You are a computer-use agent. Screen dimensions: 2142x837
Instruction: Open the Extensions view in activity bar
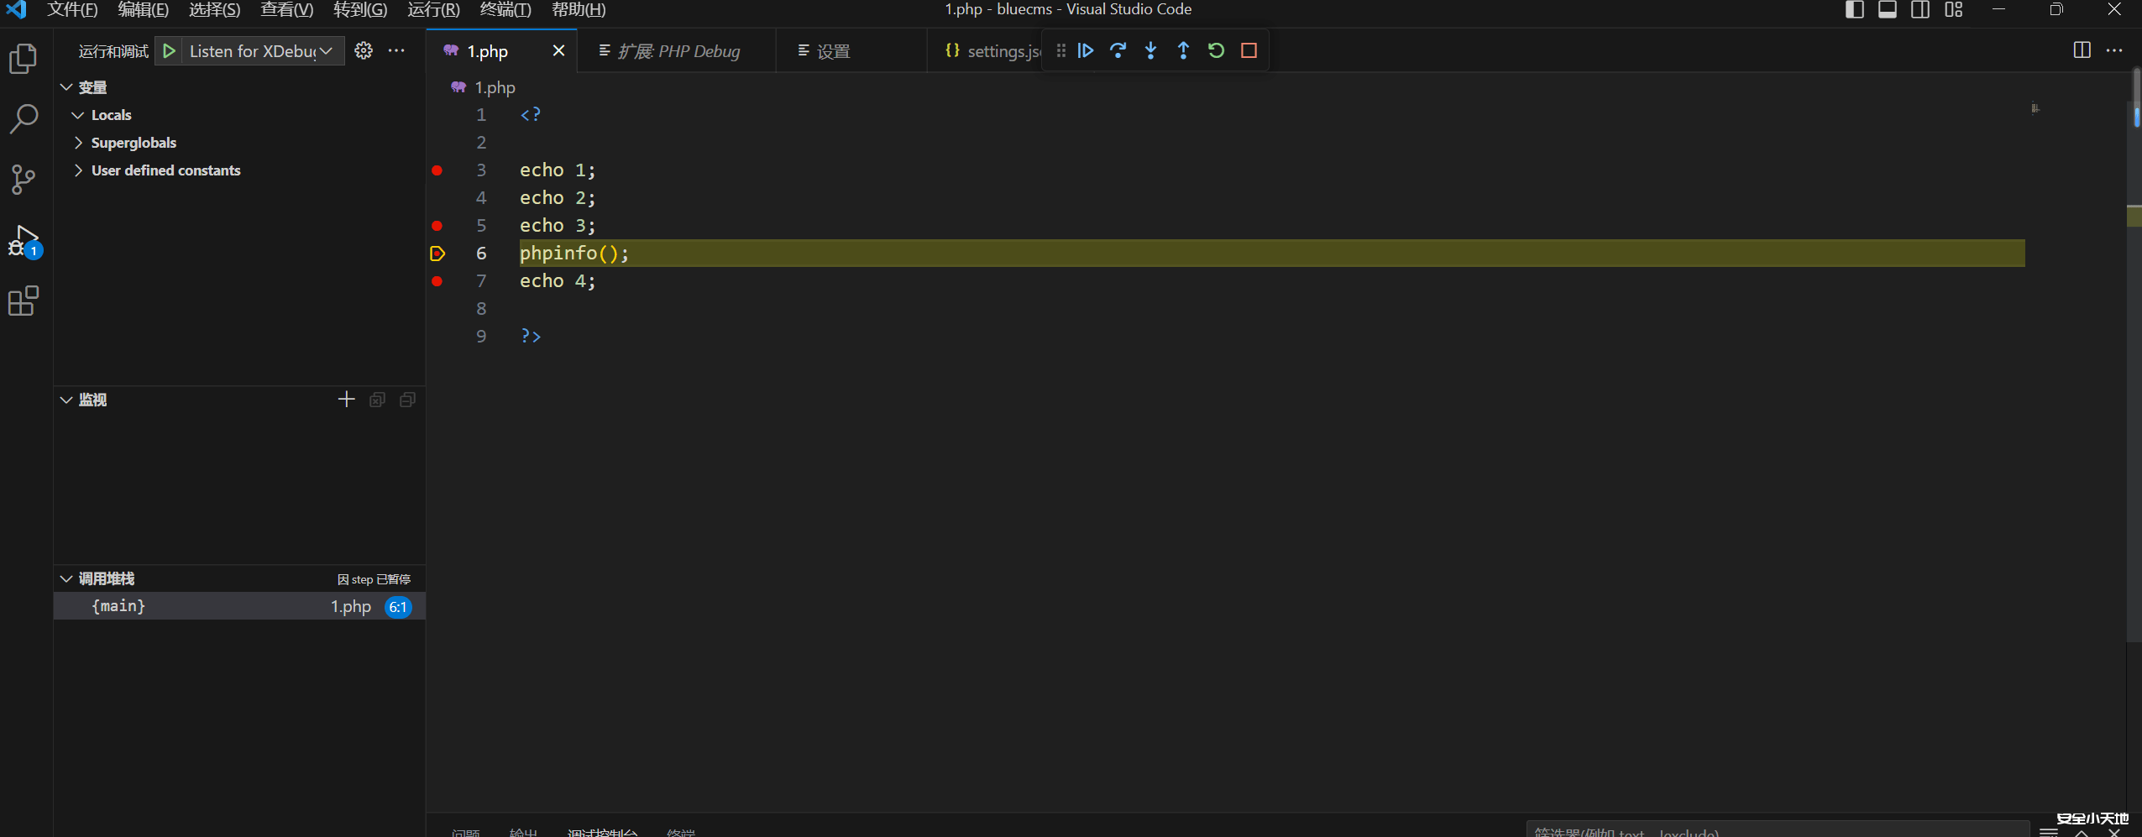pos(24,301)
